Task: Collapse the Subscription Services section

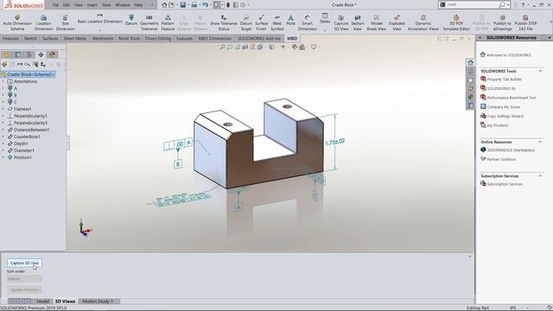Action: [x=540, y=175]
